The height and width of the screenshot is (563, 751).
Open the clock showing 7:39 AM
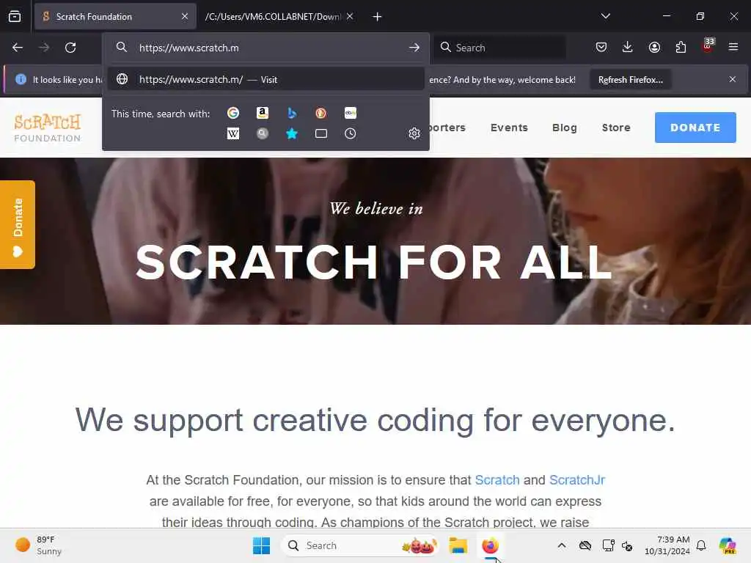point(667,545)
